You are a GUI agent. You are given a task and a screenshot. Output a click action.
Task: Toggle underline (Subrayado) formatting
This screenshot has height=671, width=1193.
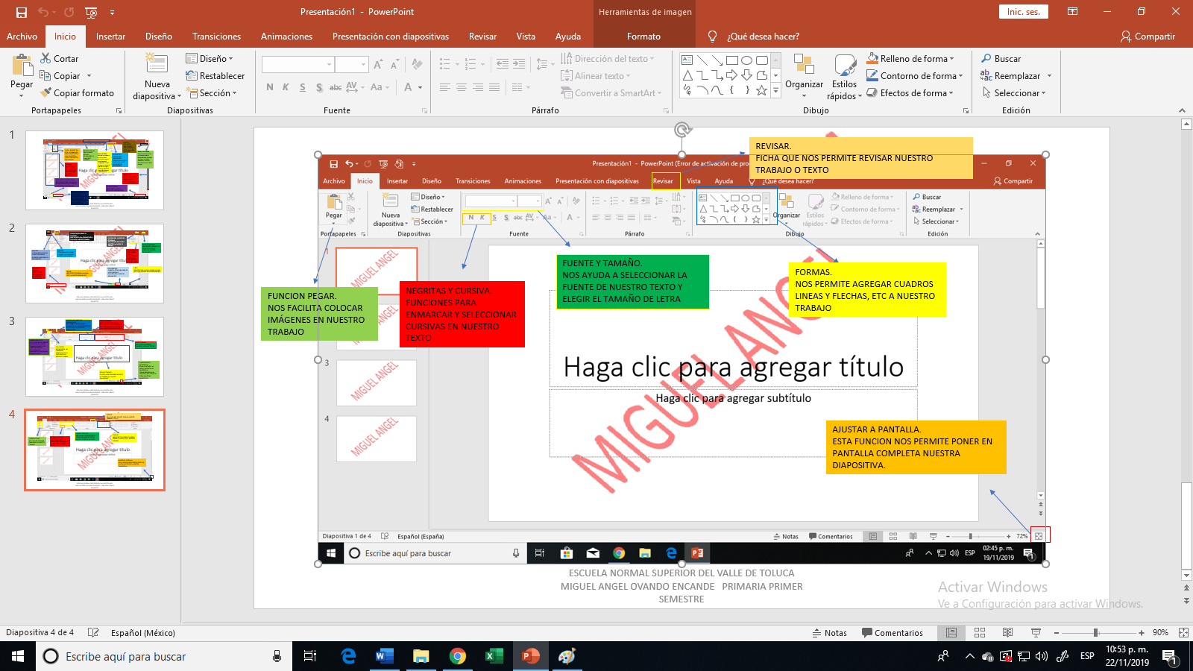pos(302,87)
